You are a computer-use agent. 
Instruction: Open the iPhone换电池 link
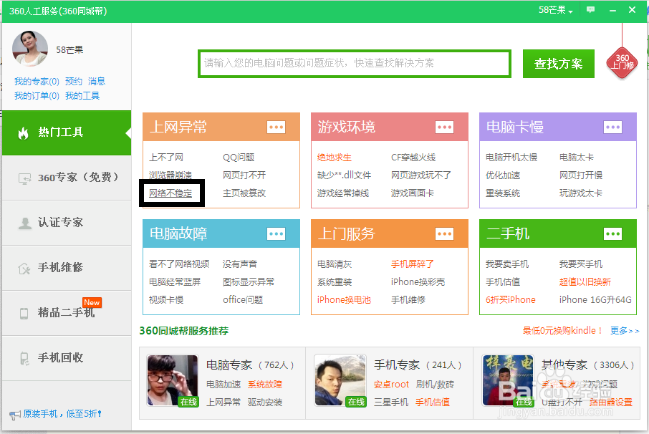[x=344, y=299]
